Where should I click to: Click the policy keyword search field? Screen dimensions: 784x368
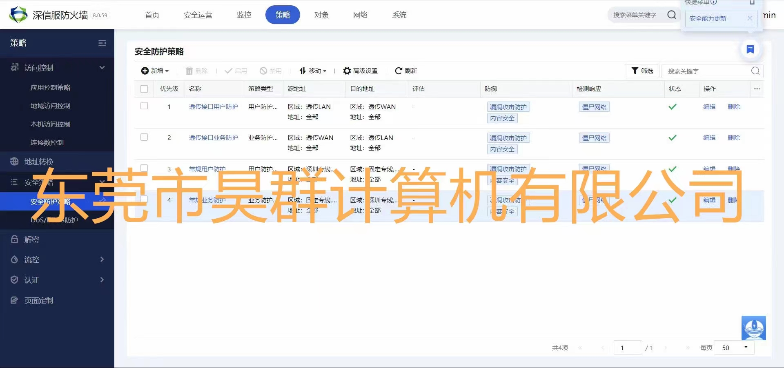[706, 71]
